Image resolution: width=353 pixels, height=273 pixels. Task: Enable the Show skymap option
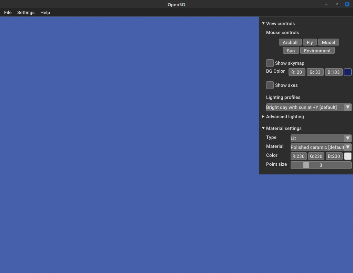270,63
